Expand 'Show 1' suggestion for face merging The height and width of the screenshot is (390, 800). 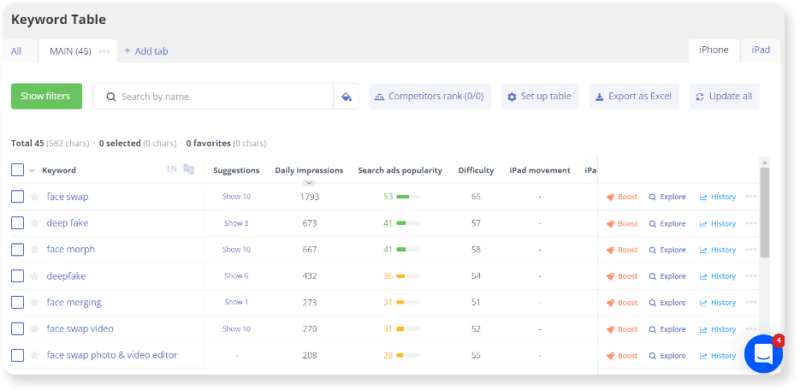click(x=236, y=302)
